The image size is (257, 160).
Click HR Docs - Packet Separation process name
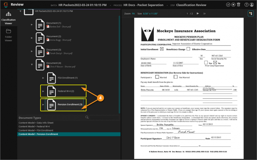(x=143, y=5)
